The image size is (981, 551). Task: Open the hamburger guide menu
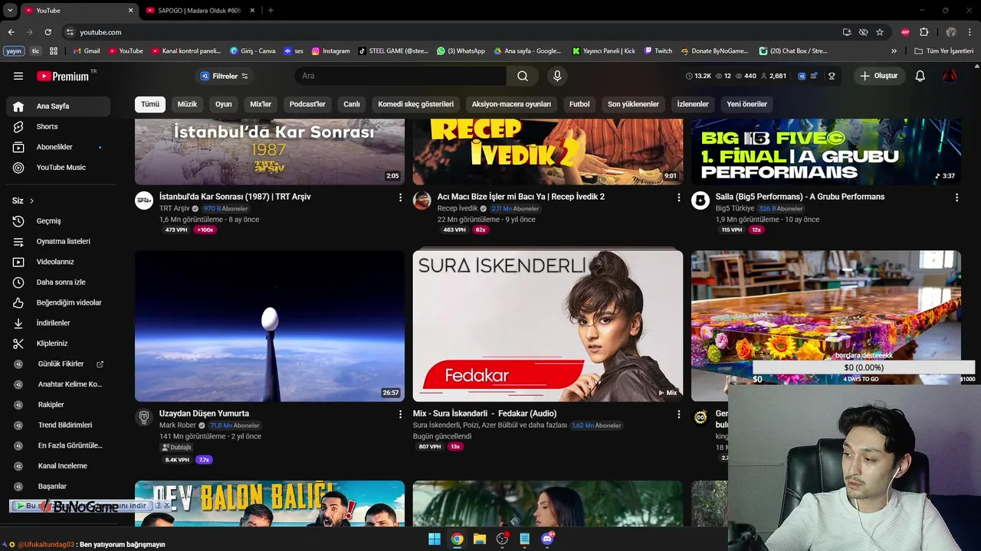[x=18, y=76]
